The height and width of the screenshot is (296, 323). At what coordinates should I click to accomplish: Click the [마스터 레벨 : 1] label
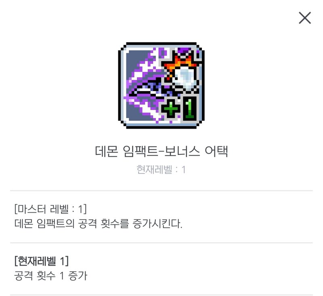(x=50, y=209)
